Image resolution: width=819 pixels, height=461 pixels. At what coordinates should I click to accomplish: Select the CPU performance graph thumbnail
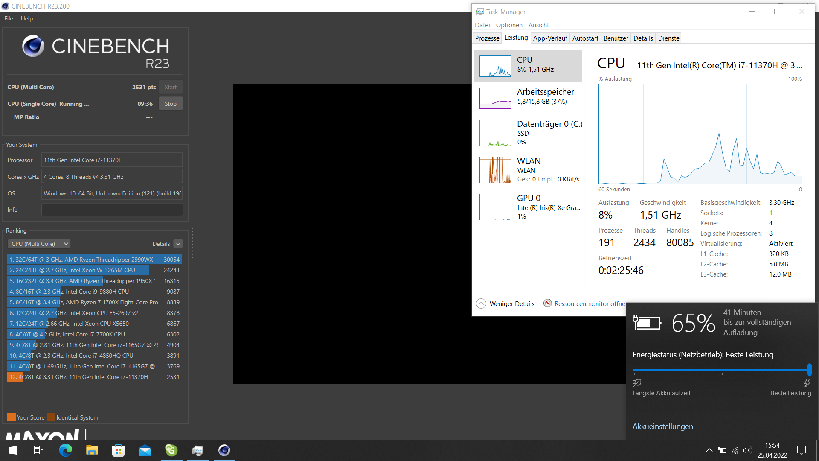coord(495,66)
